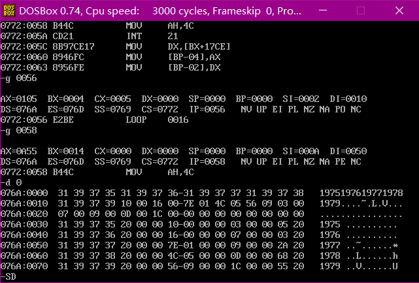Click the SI=0002 register value
Screen dimensions: 419x283
301,99
